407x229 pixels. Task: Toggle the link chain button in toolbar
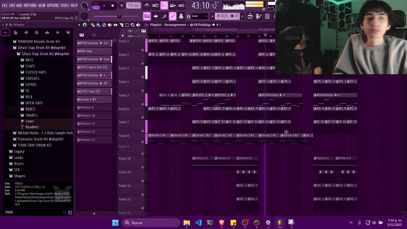click(x=173, y=16)
